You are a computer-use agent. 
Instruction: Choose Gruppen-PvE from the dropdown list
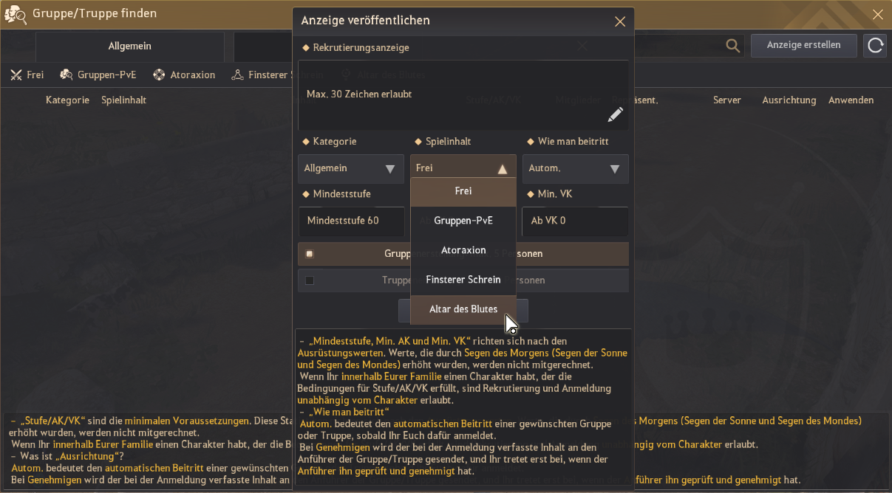463,221
